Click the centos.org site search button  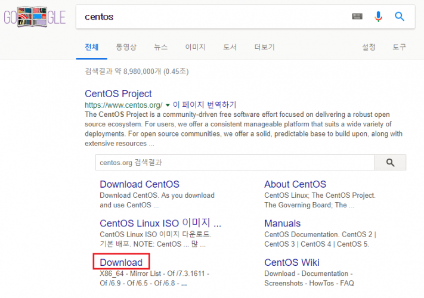pyautogui.click(x=390, y=162)
